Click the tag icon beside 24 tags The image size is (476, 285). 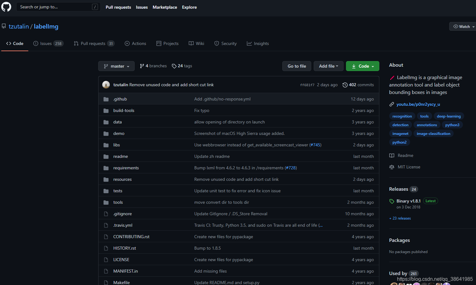coord(174,66)
